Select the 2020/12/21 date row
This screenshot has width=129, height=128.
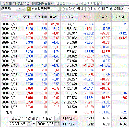(64, 33)
